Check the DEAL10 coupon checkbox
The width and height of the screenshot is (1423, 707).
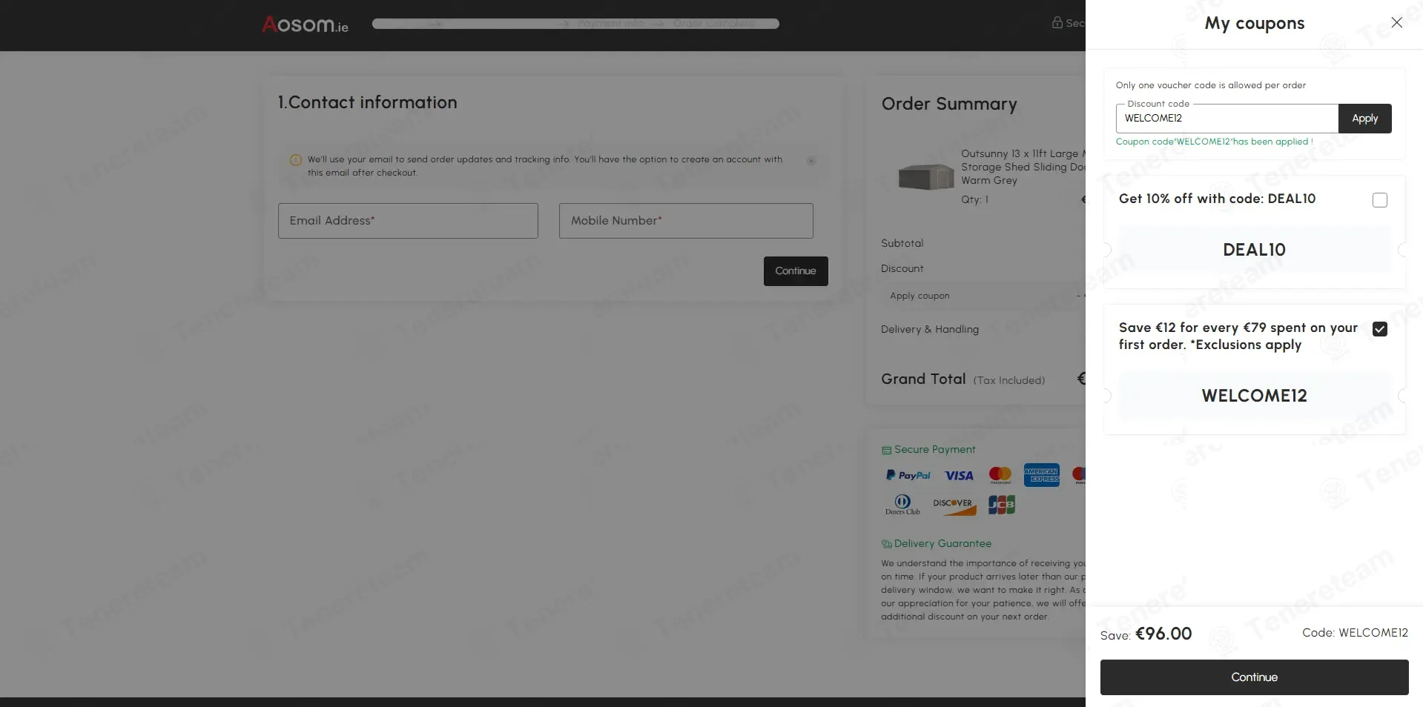(1379, 200)
